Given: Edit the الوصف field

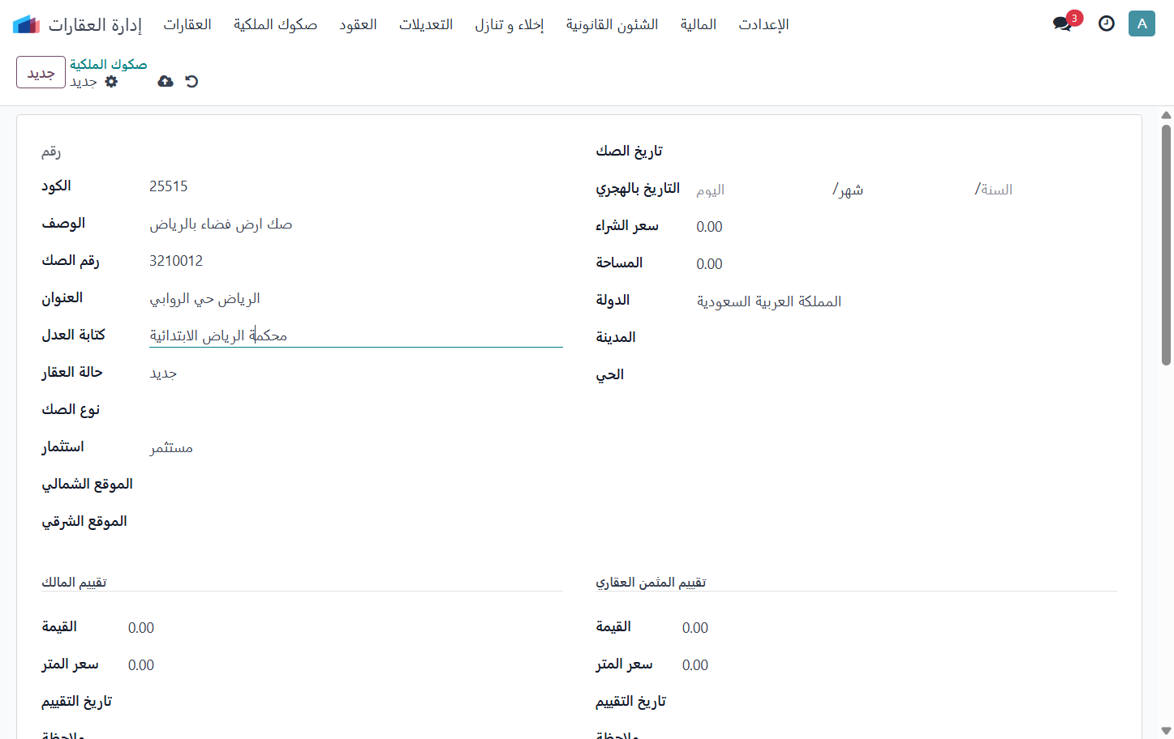Looking at the screenshot, I should [356, 224].
